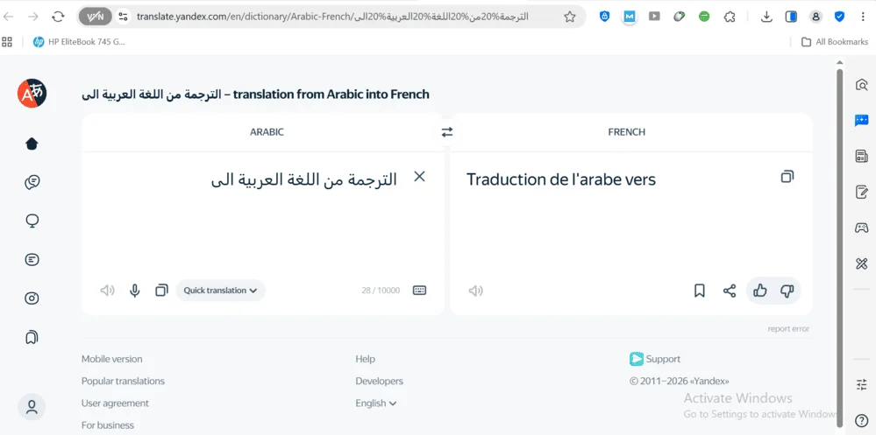The height and width of the screenshot is (435, 876).
Task: Open the Help link
Action: [x=366, y=359]
